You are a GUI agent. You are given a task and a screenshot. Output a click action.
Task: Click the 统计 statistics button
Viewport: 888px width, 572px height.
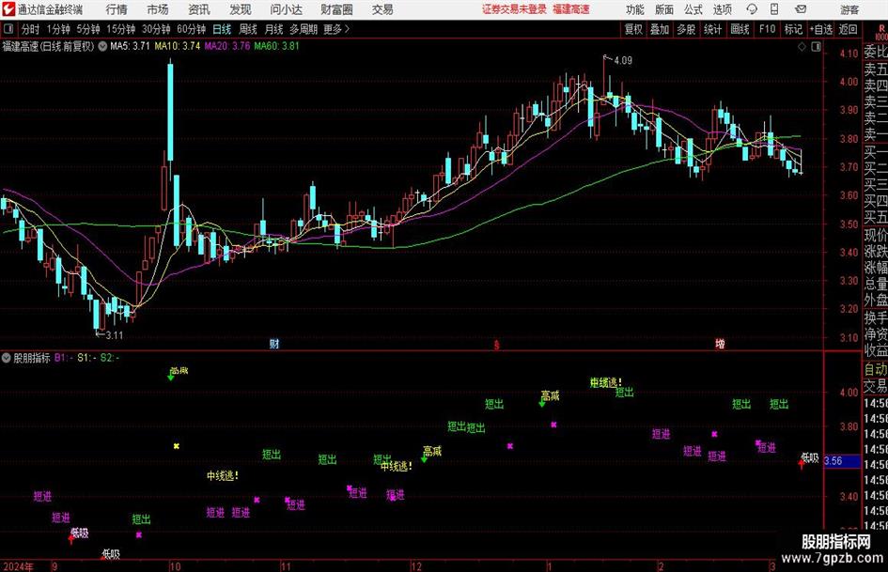coord(712,29)
